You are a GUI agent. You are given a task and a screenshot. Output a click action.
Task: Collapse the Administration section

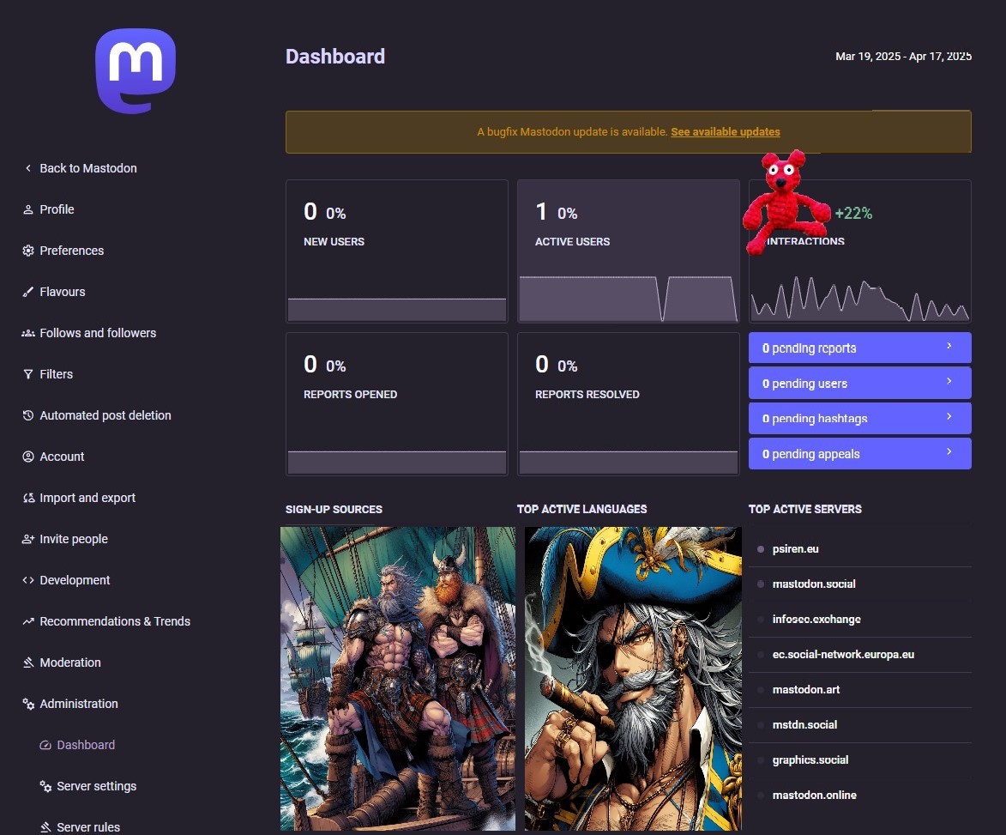(78, 704)
